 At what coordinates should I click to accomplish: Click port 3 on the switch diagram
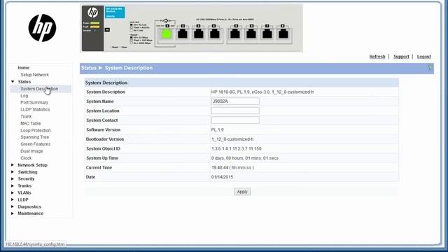pos(198,34)
